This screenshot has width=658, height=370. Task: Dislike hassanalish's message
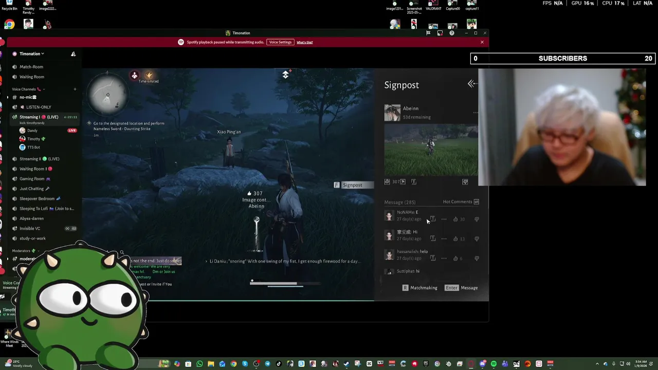[477, 258]
